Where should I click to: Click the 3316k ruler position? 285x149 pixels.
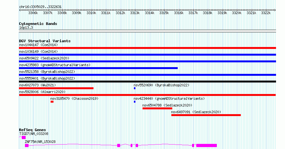click(x=179, y=13)
